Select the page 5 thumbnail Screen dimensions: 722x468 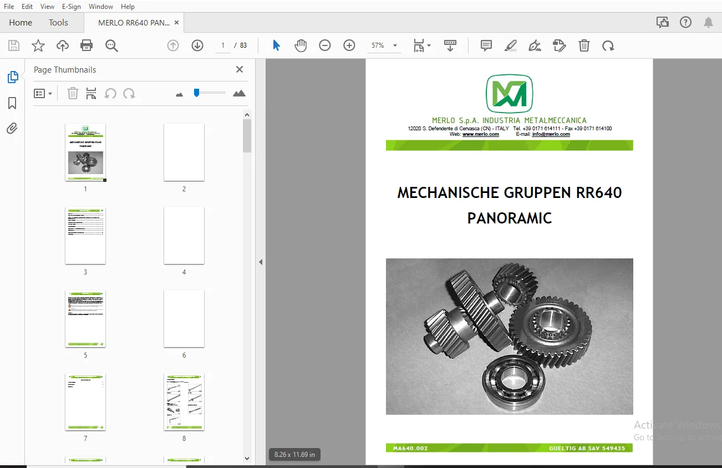tap(85, 318)
